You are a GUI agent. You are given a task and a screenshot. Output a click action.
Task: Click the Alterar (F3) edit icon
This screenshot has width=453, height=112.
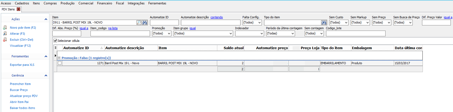click(5, 34)
